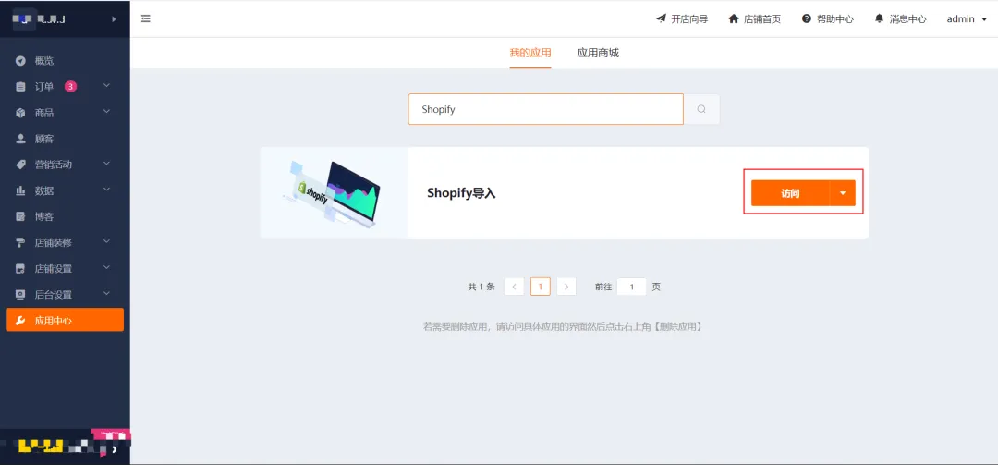The image size is (998, 465).
Task: Go to next page arrow in pagination
Action: coord(566,287)
